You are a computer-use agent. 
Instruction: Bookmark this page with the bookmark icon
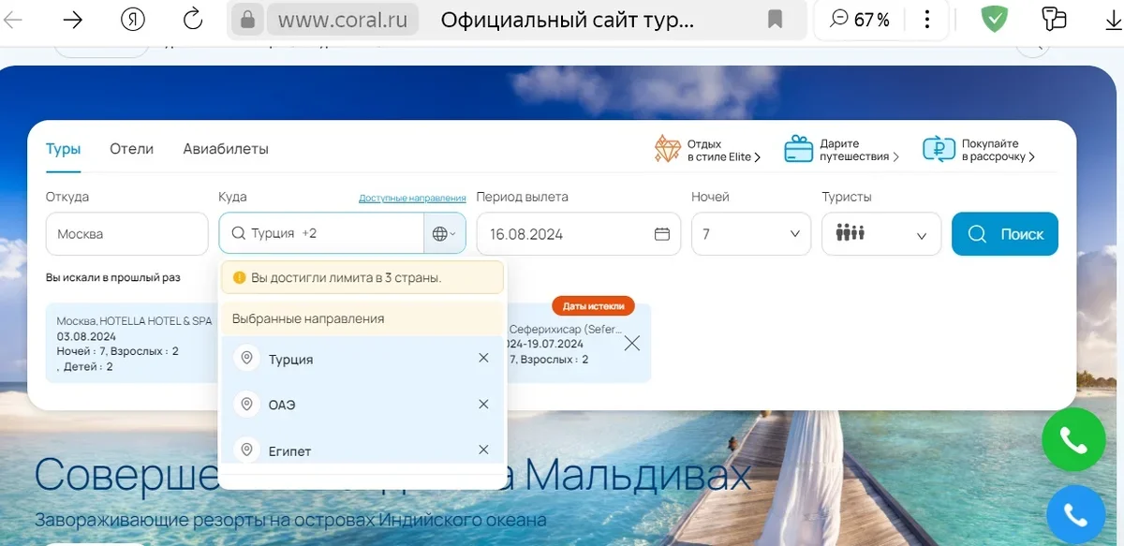(x=776, y=20)
